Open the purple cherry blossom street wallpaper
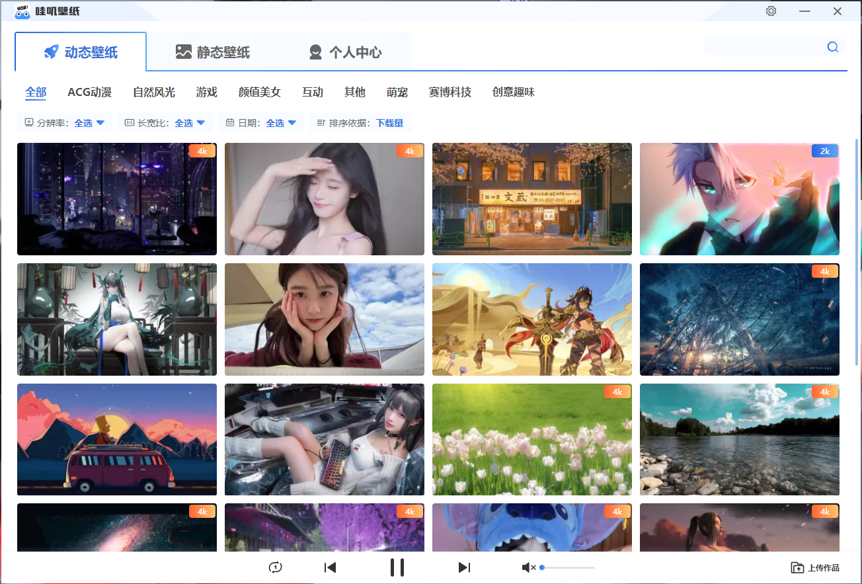The image size is (862, 584). pyautogui.click(x=325, y=527)
